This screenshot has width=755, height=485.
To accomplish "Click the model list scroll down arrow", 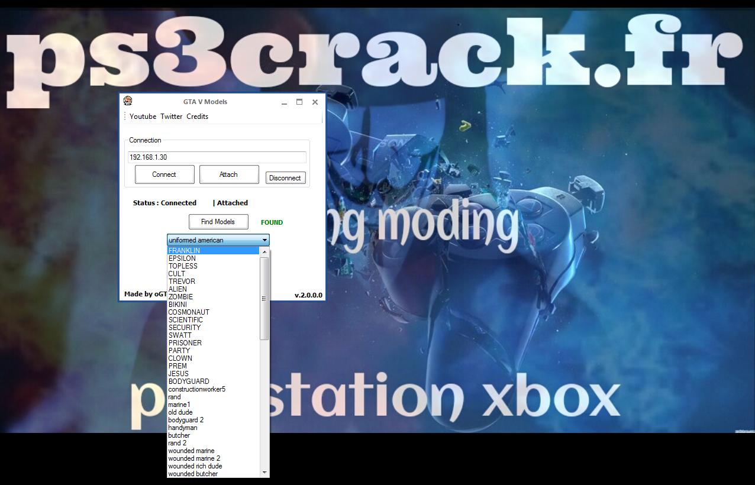I will (x=264, y=473).
